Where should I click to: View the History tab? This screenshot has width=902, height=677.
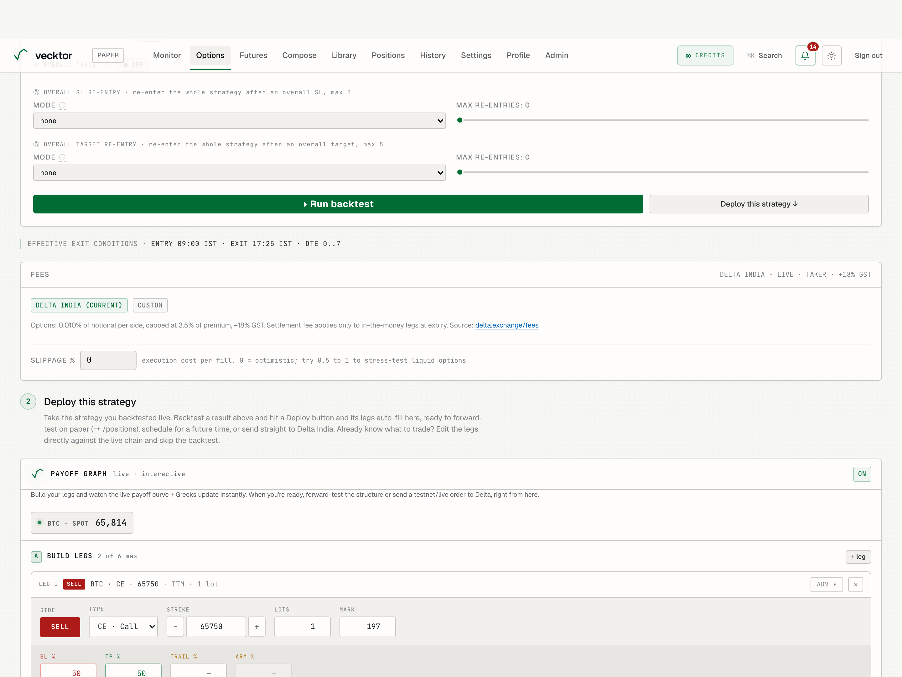(433, 55)
